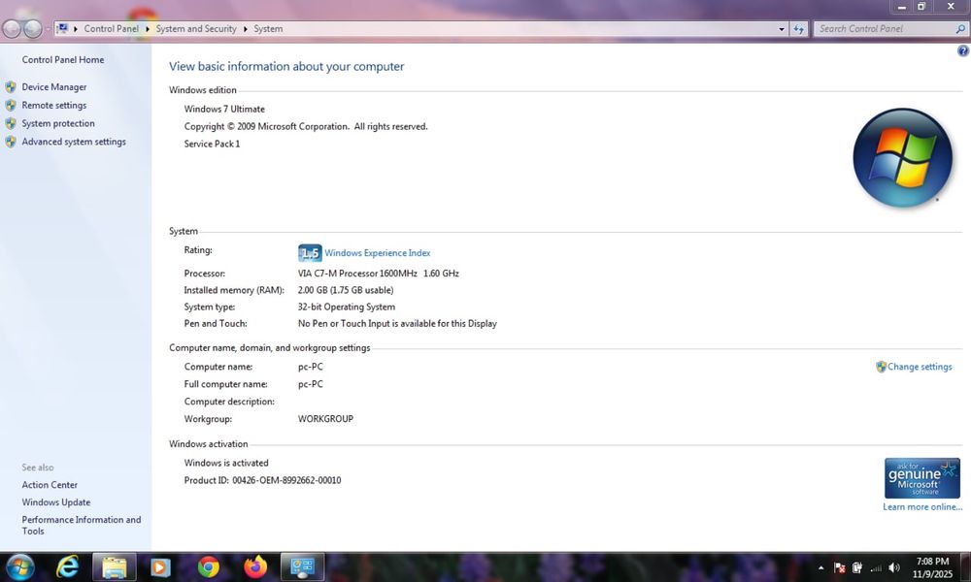The width and height of the screenshot is (971, 582).
Task: Select the Windows 7 Ultimate text
Action: [x=224, y=109]
